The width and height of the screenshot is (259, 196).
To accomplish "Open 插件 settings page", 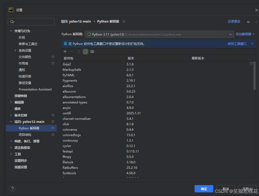I will (x=17, y=109).
